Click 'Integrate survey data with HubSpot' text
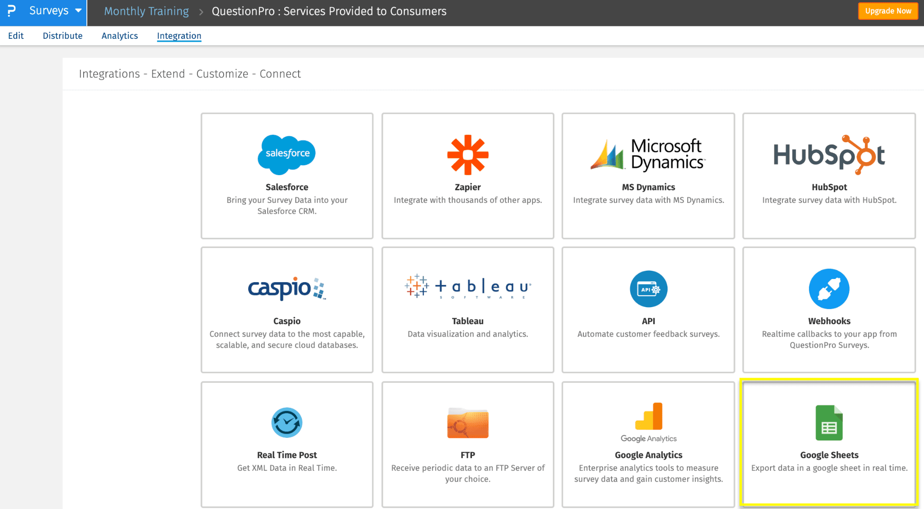Screen dimensions: 924x509 pos(829,200)
